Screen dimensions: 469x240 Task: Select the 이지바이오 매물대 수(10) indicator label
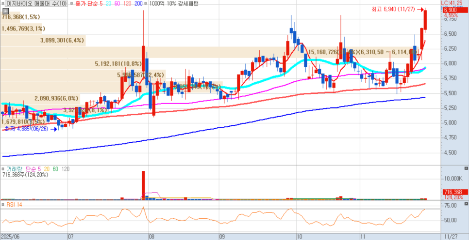point(35,3)
